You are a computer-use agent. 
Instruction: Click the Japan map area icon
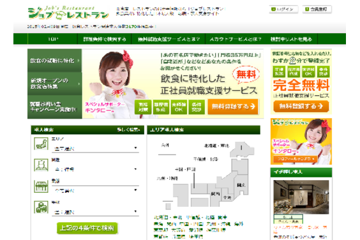[41, 144]
